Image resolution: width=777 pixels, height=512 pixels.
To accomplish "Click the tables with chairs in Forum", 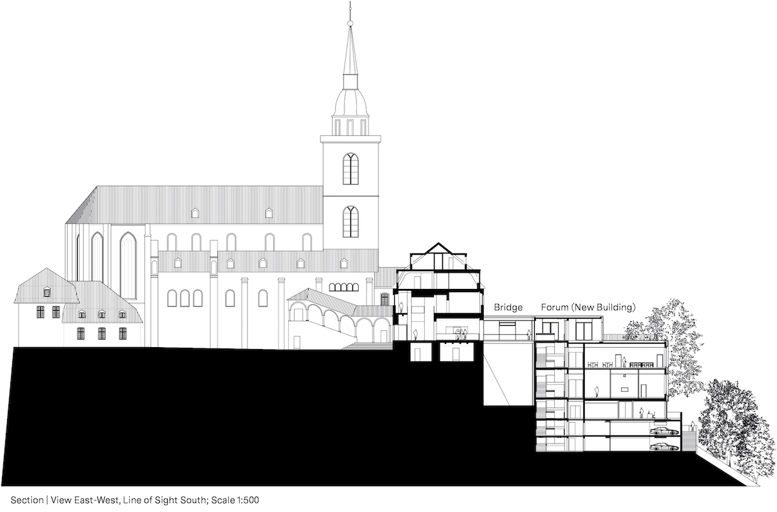I will point(600,365).
